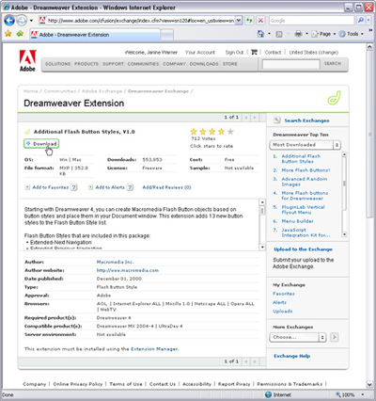Click the Add to Favorites link
The image size is (376, 401).
coord(50,187)
